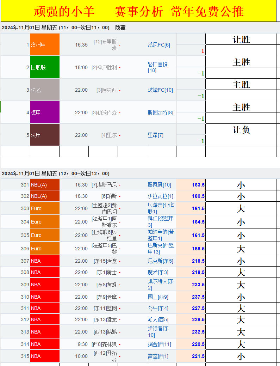Open the 巴斯克[西篮甲13] team link
The height and width of the screenshot is (366, 280).
coord(161,248)
